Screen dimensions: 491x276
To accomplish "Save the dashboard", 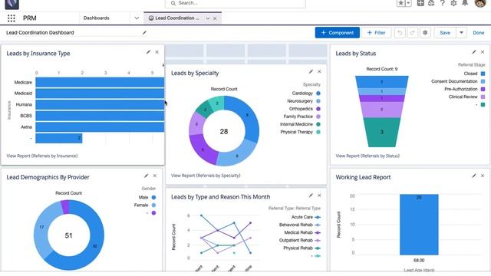I will coord(445,32).
